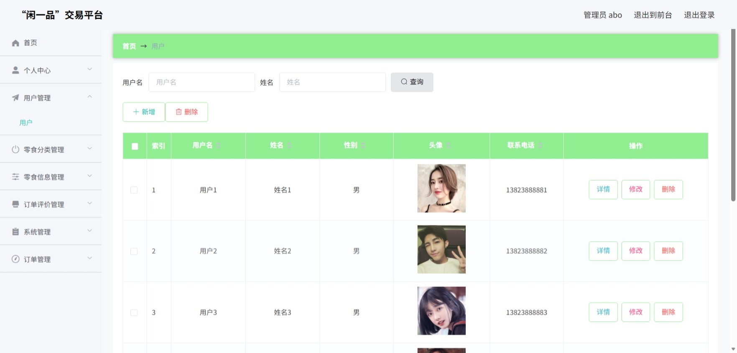The image size is (737, 353).
Task: Click the person icon for 个人中心
Action: pos(15,70)
